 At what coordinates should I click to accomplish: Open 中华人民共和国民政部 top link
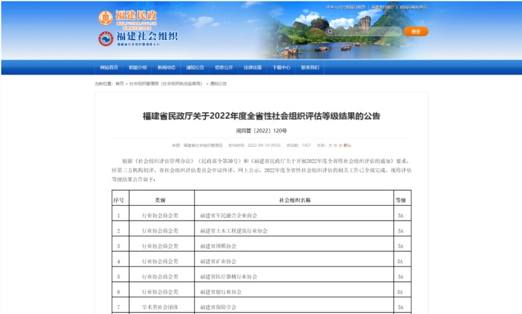click(x=346, y=7)
